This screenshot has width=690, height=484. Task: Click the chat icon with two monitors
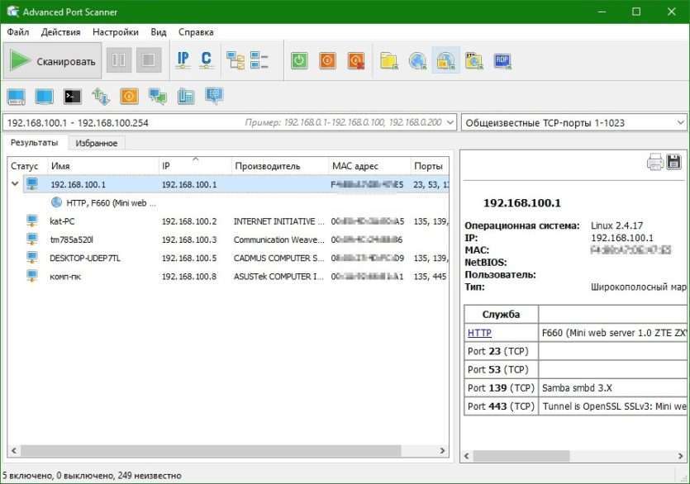158,97
